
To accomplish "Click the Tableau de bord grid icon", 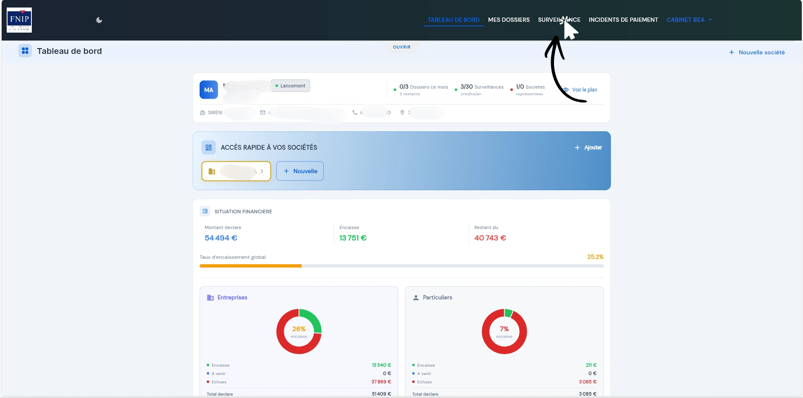I will coord(25,51).
